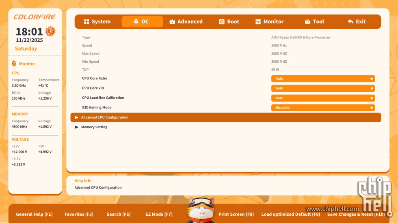Click the Exit tab arrow icon
This screenshot has height=223, width=398.
pyautogui.click(x=350, y=22)
